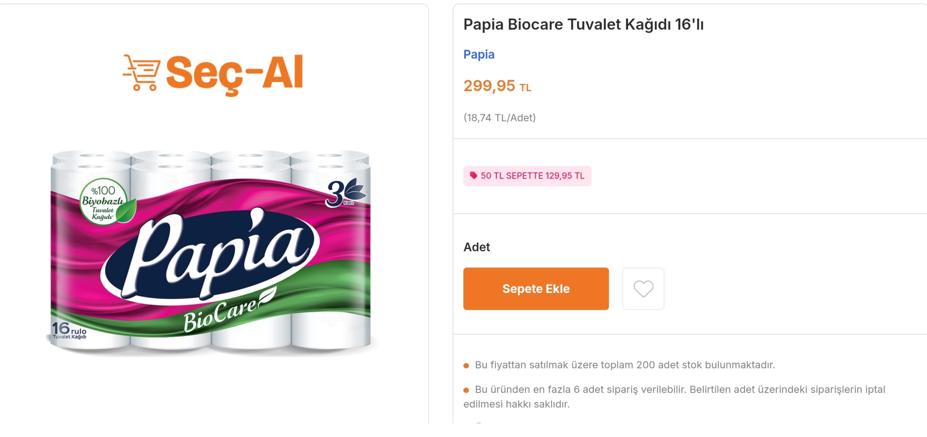The height and width of the screenshot is (437, 927).
Task: Click the %100 Biyobazlı green badge on package
Action: pos(104,202)
